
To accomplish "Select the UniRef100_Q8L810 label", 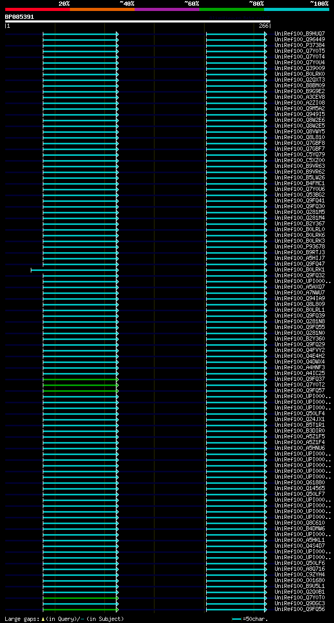I will pos(300,138).
